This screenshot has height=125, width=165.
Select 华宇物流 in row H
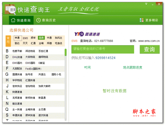point(17,80)
